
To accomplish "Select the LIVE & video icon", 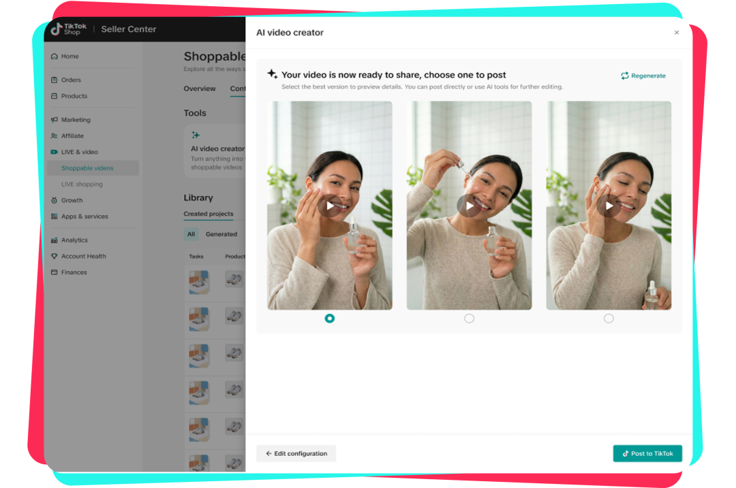I will click(53, 152).
